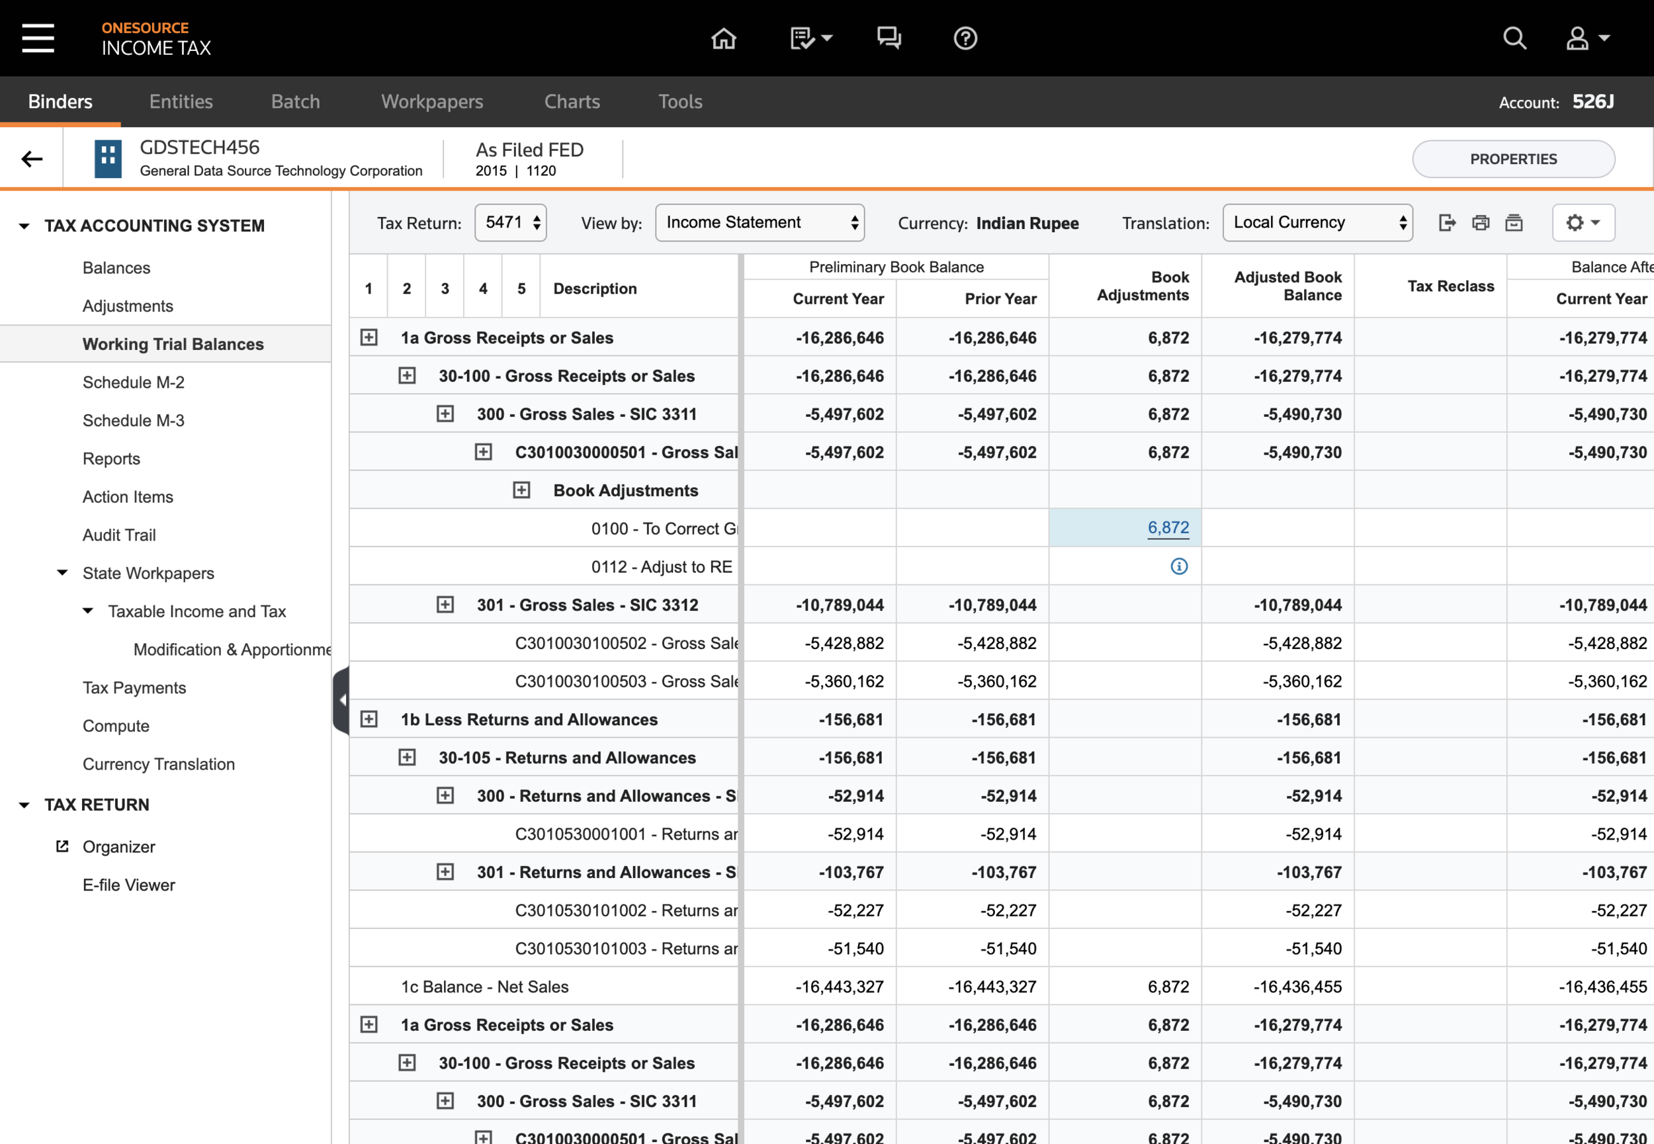This screenshot has width=1654, height=1144.
Task: Expand the Book Adjustments row
Action: point(521,490)
